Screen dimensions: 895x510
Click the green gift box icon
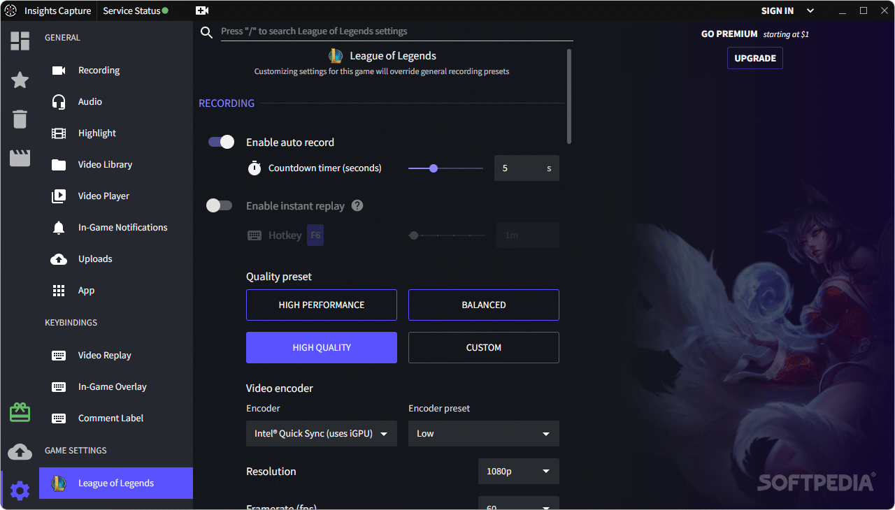[20, 412]
